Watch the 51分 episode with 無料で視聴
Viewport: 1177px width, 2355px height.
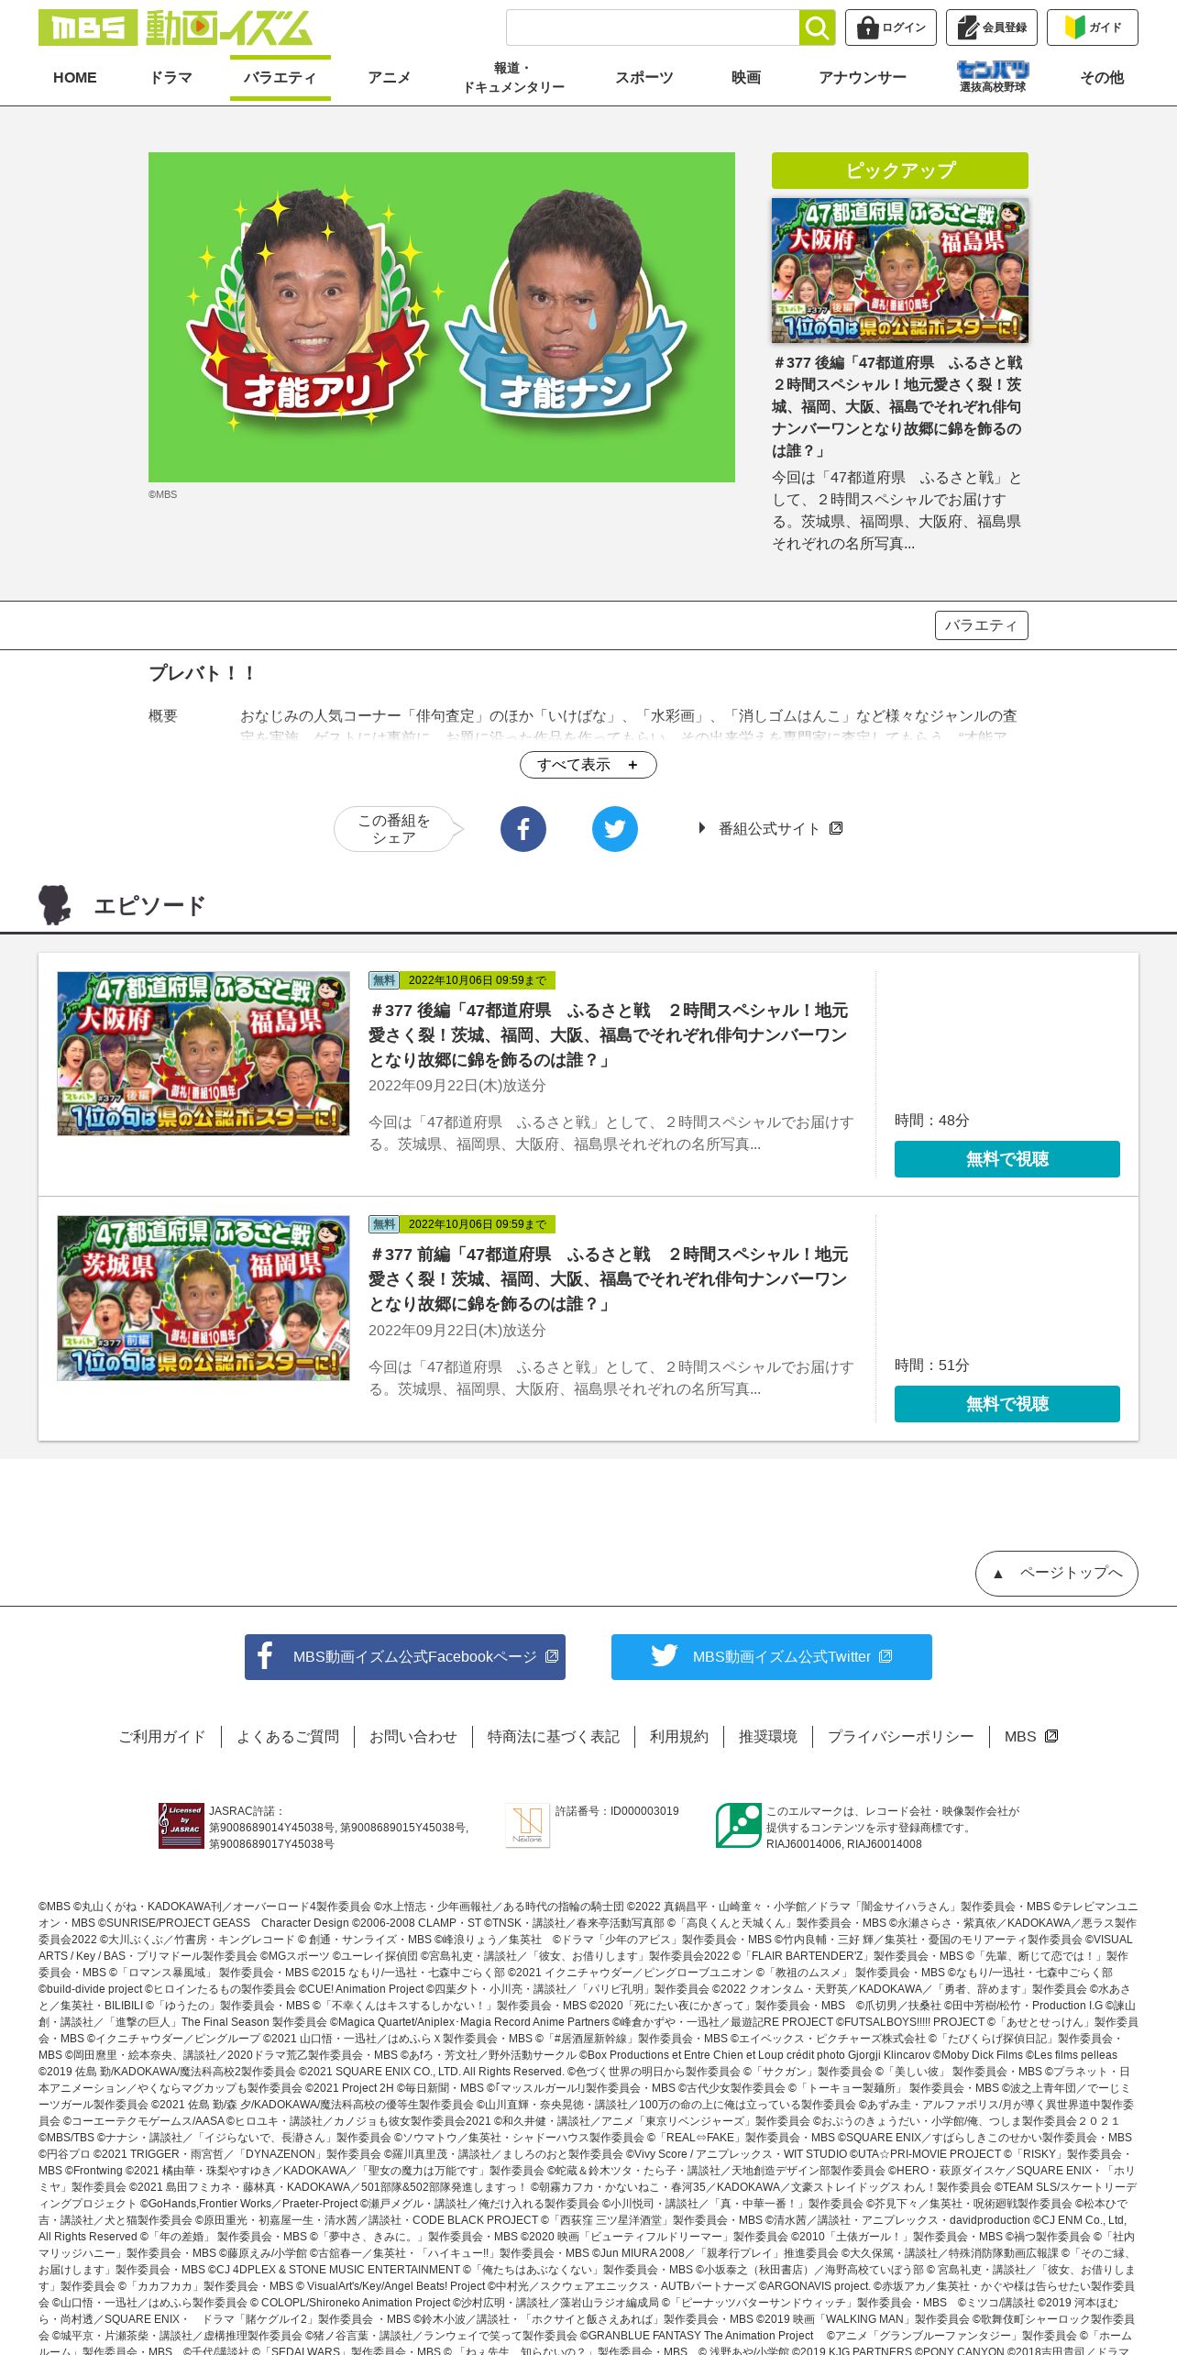[x=1007, y=1404]
